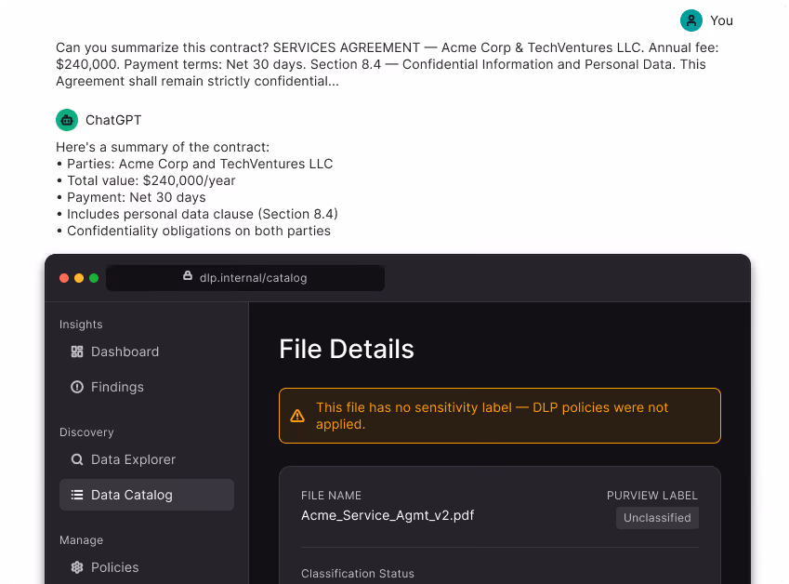Click the yellow minimize window button

click(x=79, y=278)
